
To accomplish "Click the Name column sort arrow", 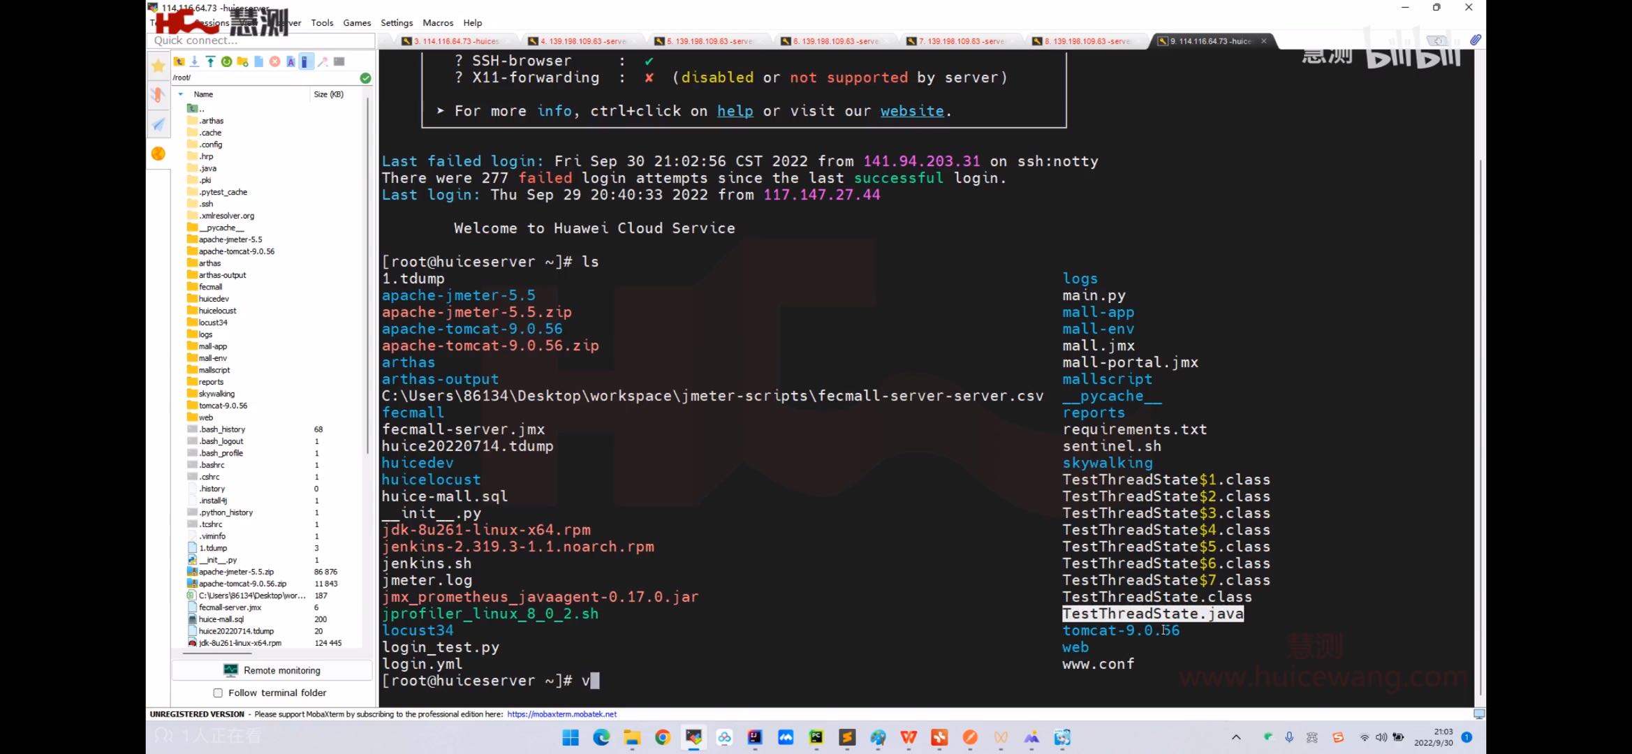I will pos(181,94).
